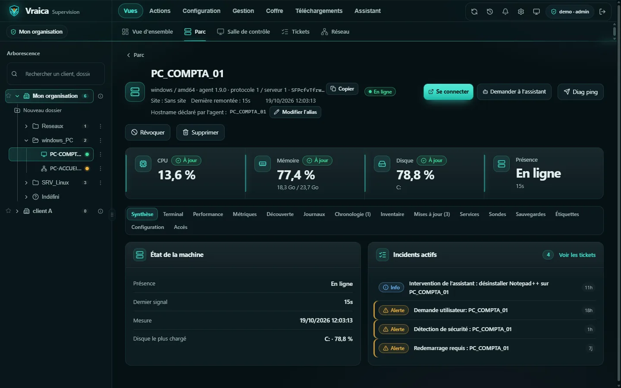This screenshot has width=621, height=388.
Task: Click the disk icon in Disque card
Action: tap(382, 164)
